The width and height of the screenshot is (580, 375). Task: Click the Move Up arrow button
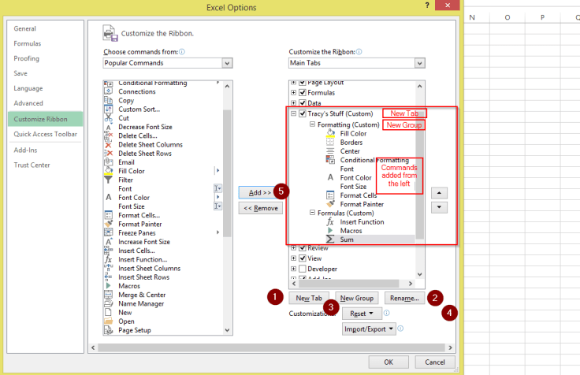click(440, 192)
